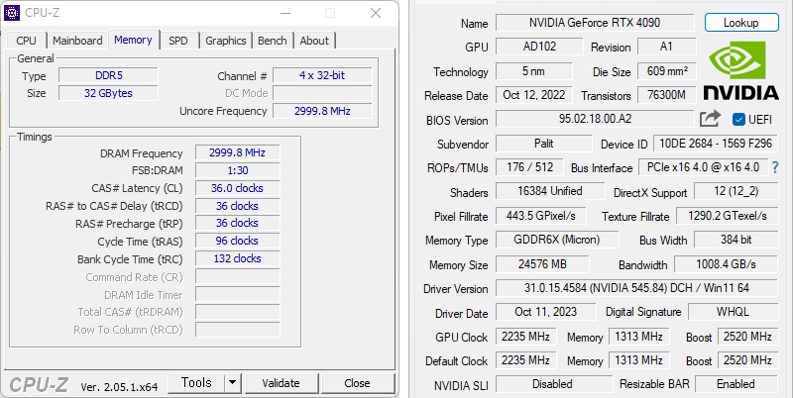Click the Validate button

pyautogui.click(x=281, y=383)
